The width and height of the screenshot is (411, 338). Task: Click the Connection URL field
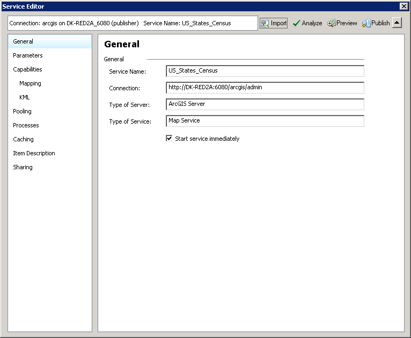coord(265,88)
